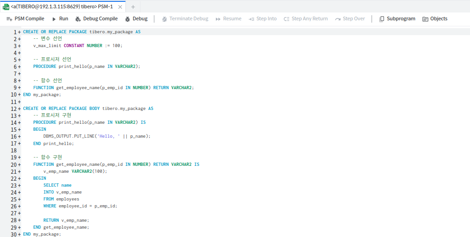Click the RETURN v_emp_name statement
The height and width of the screenshot is (237, 470).
point(66,220)
